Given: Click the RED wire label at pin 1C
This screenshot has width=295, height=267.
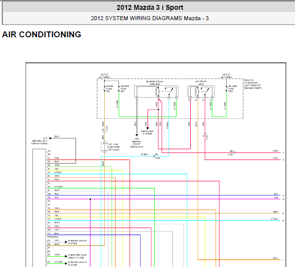Looking at the screenshot, I should point(57,158).
